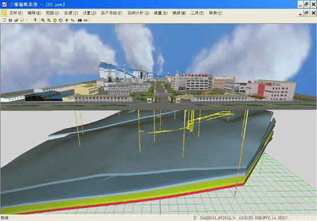Open the 工具(T) tools menu

197,13
